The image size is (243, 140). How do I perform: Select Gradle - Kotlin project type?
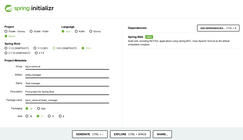pyautogui.click(x=39, y=31)
